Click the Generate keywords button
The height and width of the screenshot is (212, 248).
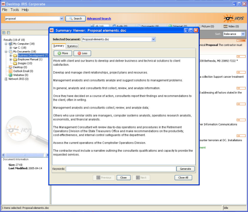tap(186, 169)
